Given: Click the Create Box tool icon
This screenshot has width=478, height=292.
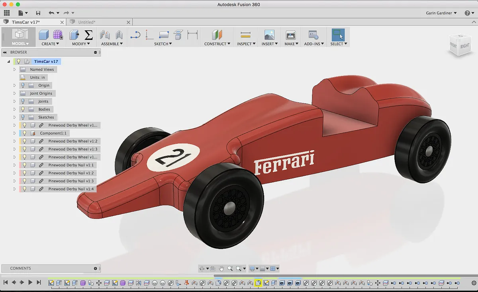Looking at the screenshot, I should pos(43,35).
